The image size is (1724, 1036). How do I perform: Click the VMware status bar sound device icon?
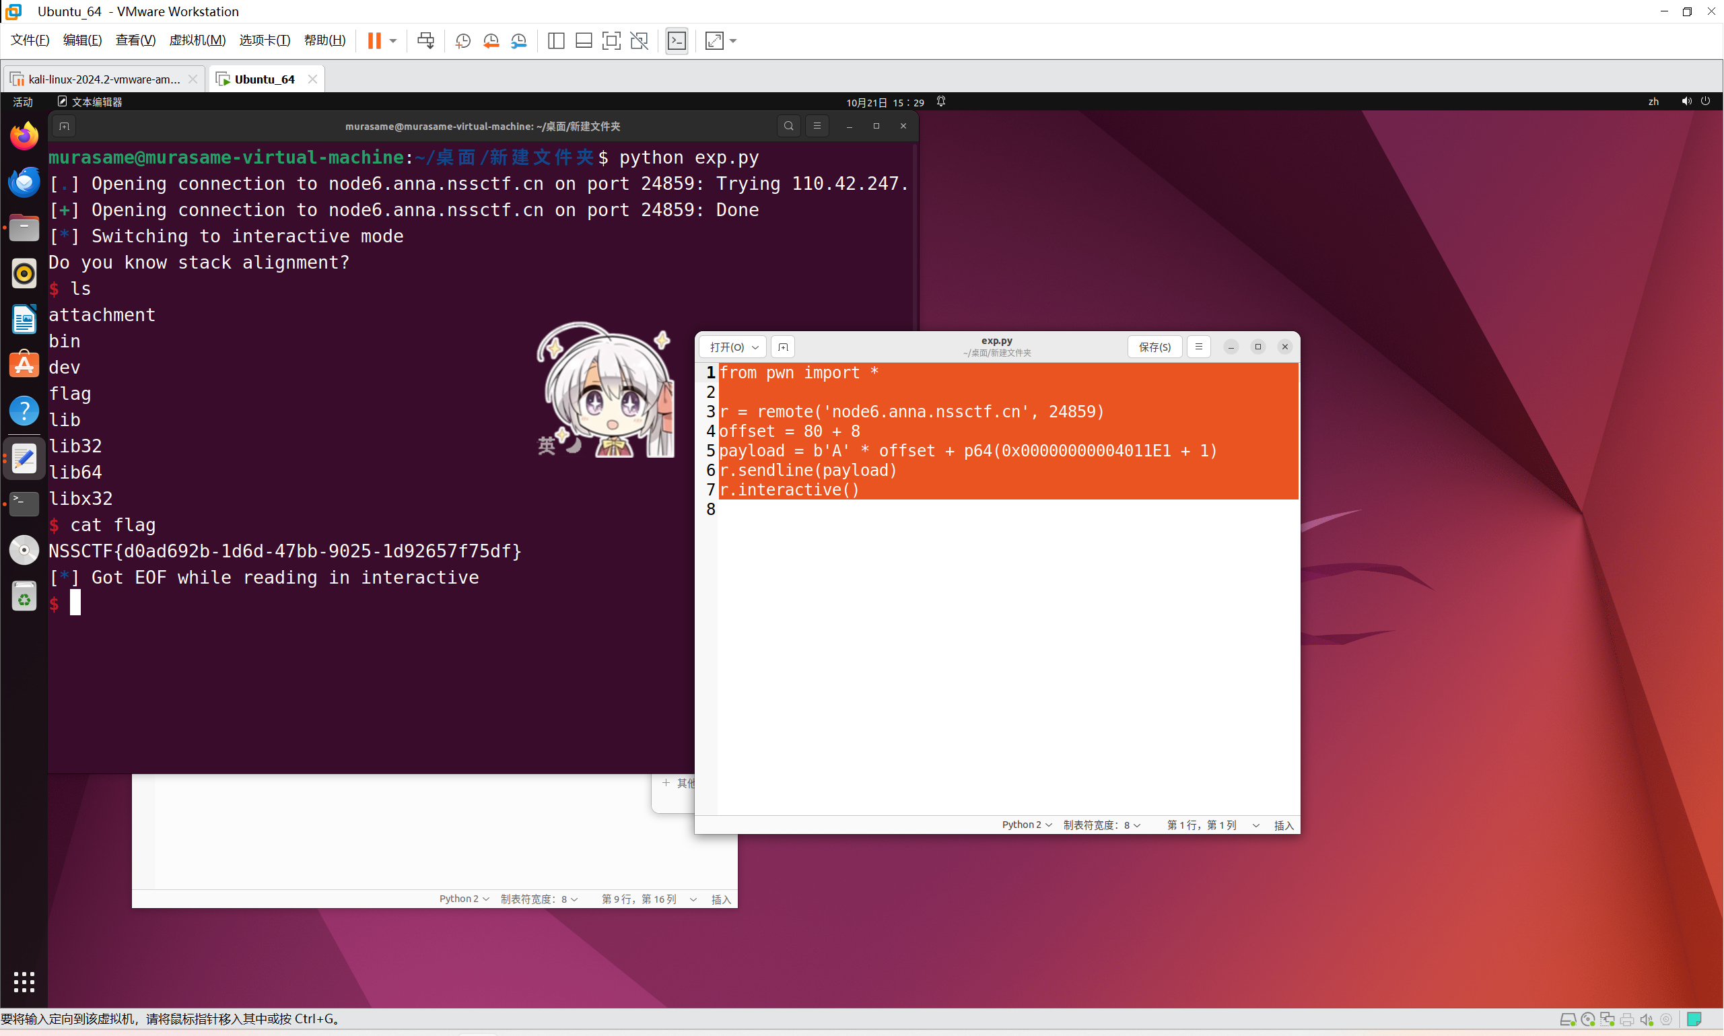tap(1647, 1020)
